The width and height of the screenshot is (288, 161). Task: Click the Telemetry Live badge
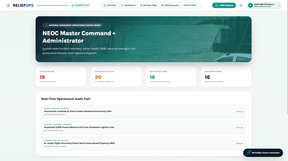81,5
